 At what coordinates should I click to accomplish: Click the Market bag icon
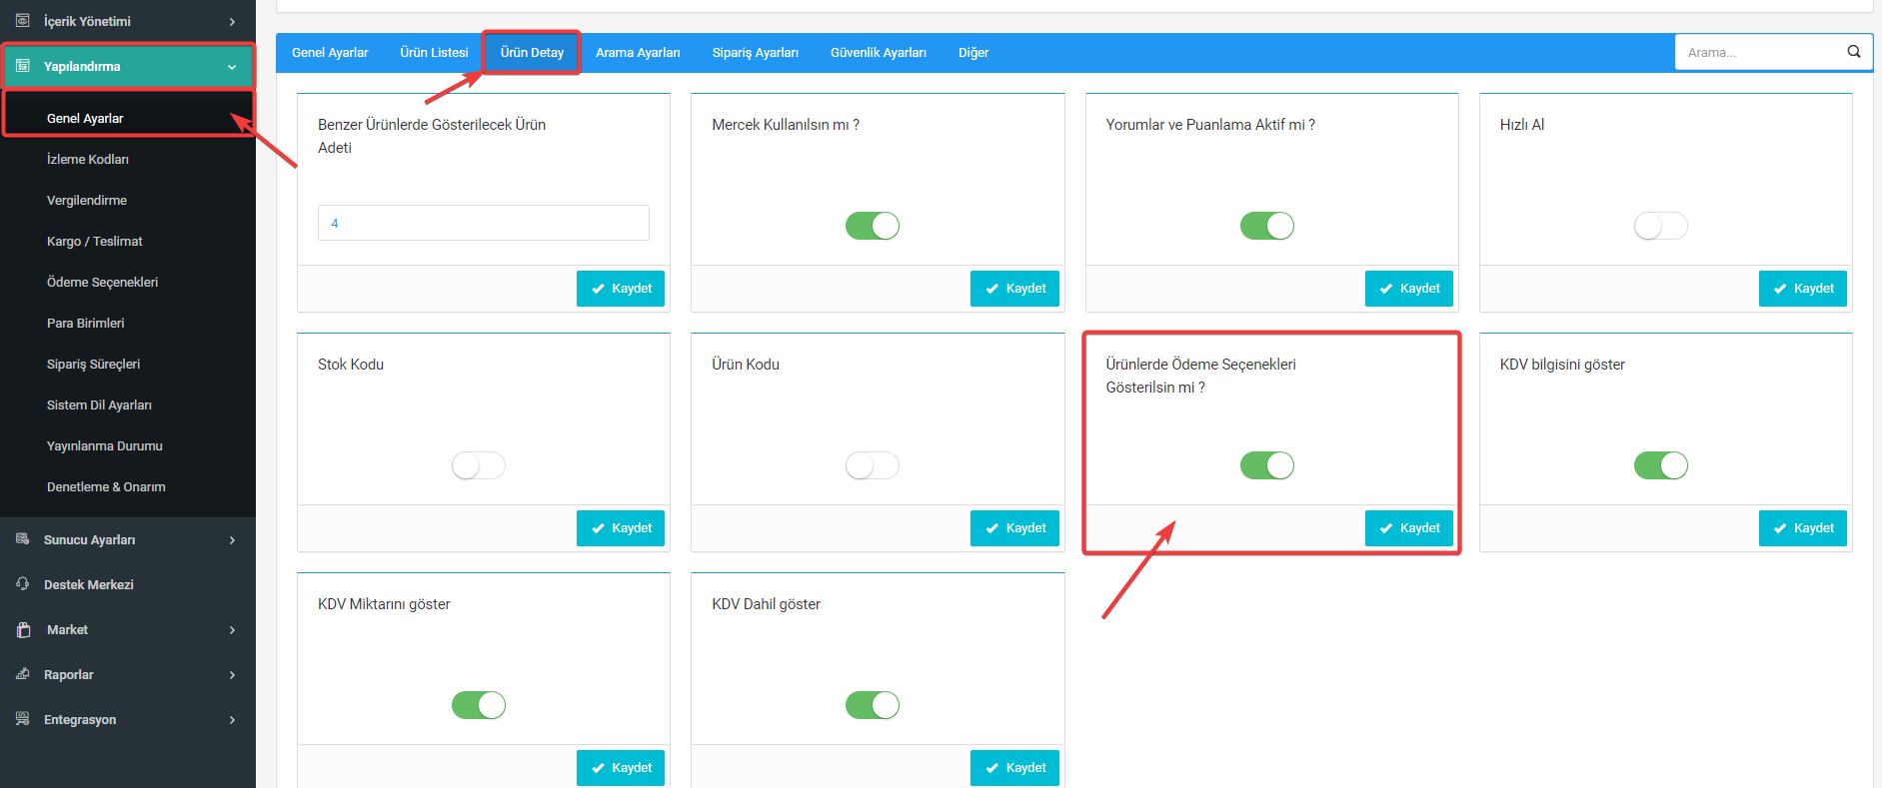coord(24,629)
